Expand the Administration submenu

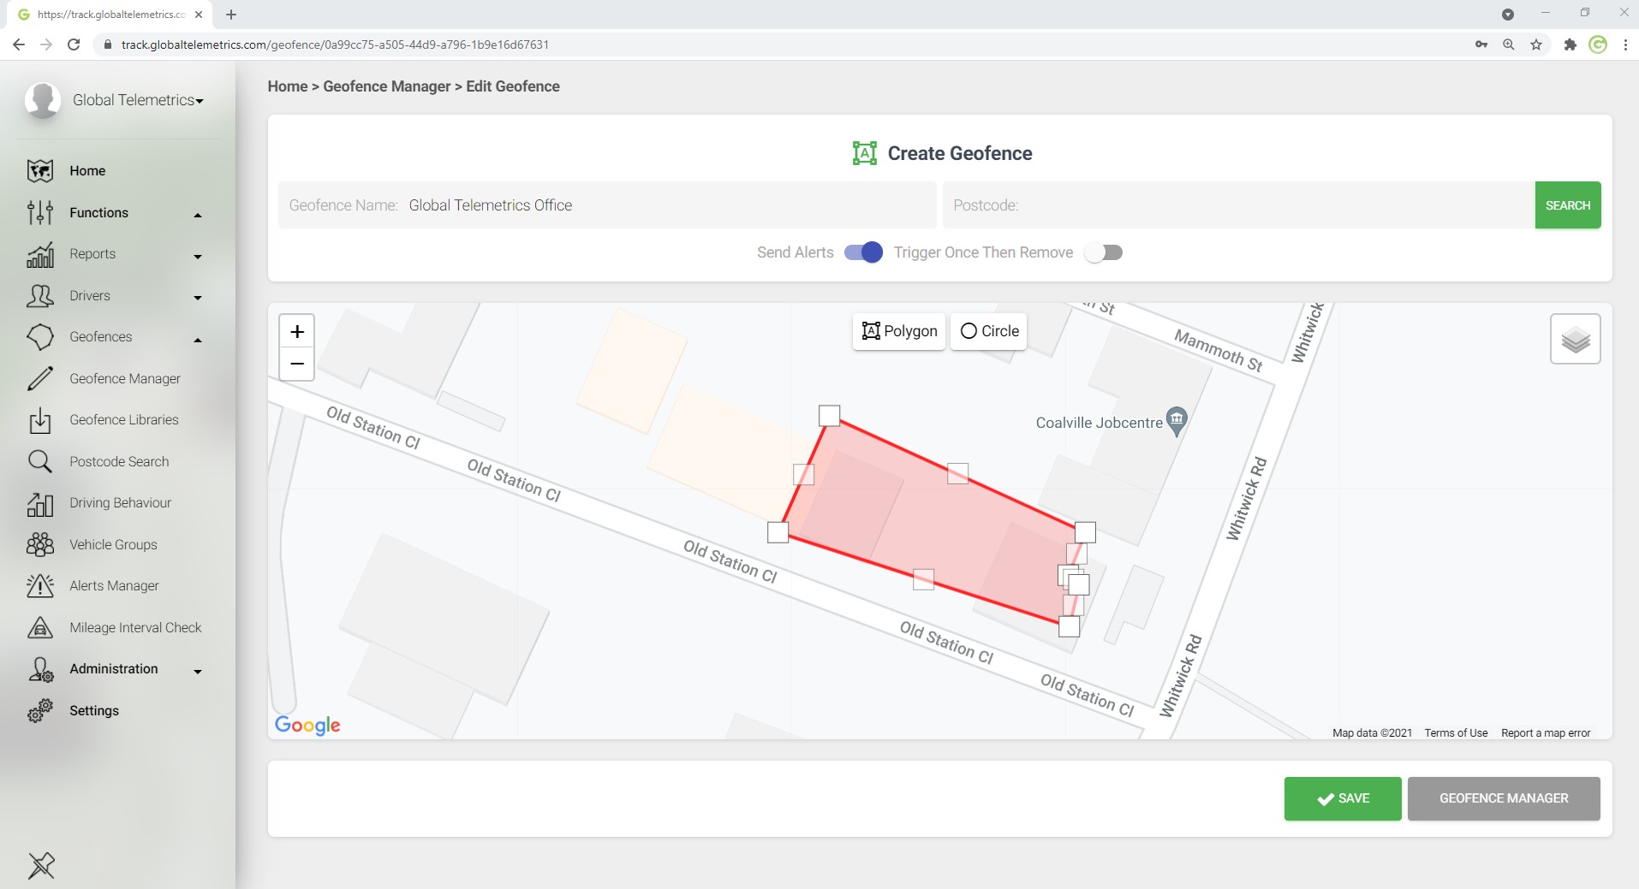(198, 671)
